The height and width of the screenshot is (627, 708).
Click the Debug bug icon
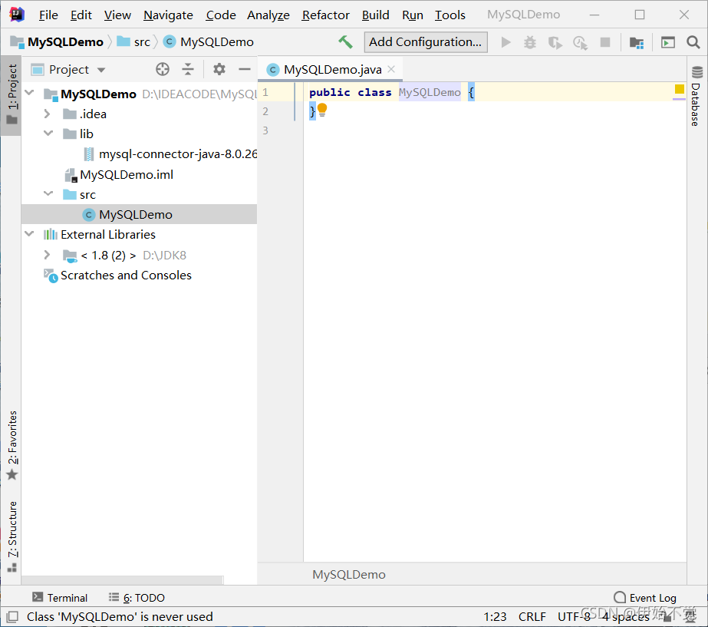529,42
